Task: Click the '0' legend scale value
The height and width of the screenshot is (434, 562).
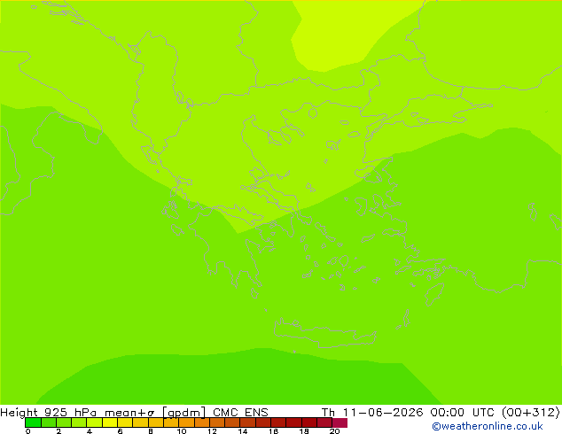Action: 28,431
